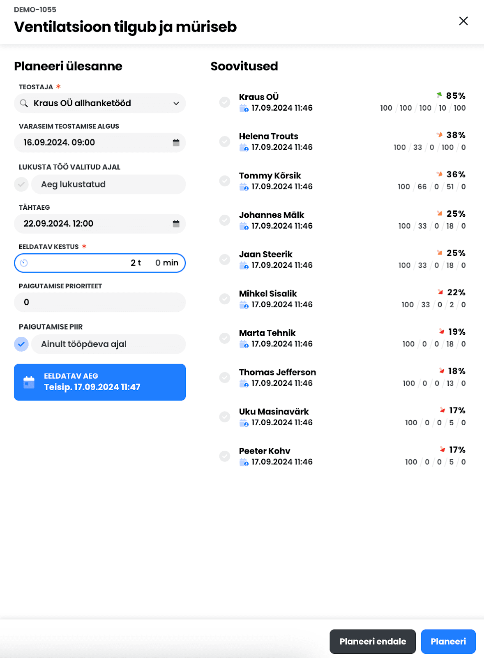Click red trend arrow beside Marta Tehnik 19%
This screenshot has height=658, width=484.
[x=441, y=331]
